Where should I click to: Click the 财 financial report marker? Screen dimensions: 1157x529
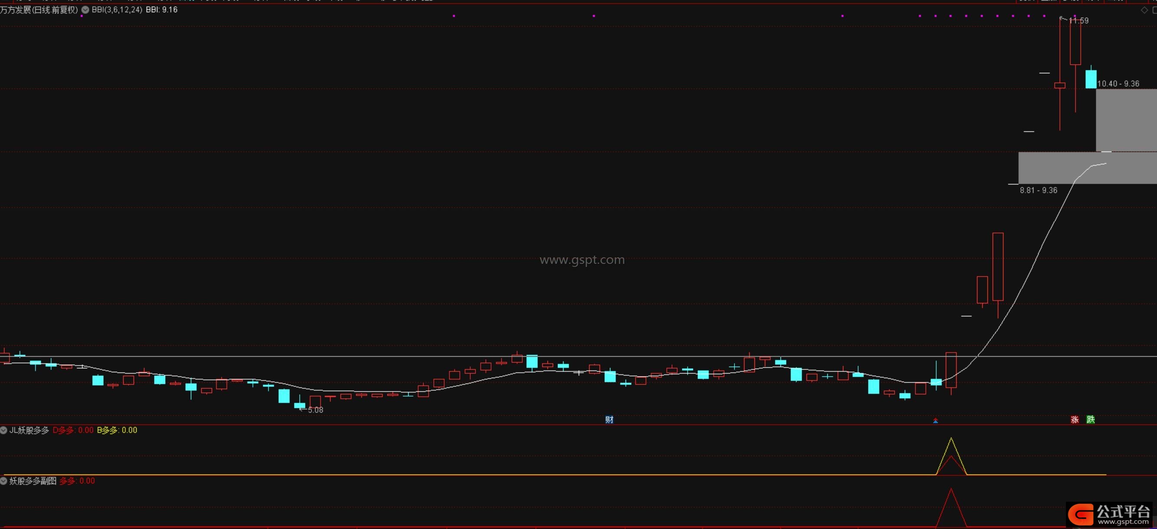coord(609,419)
